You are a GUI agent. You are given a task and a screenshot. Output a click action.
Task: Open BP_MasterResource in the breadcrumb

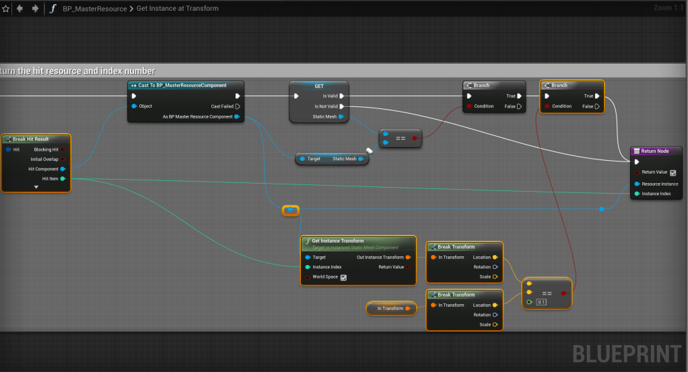[x=95, y=9]
